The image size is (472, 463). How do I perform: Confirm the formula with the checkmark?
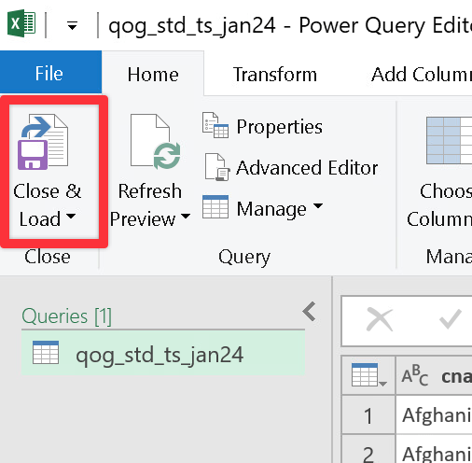(x=450, y=319)
